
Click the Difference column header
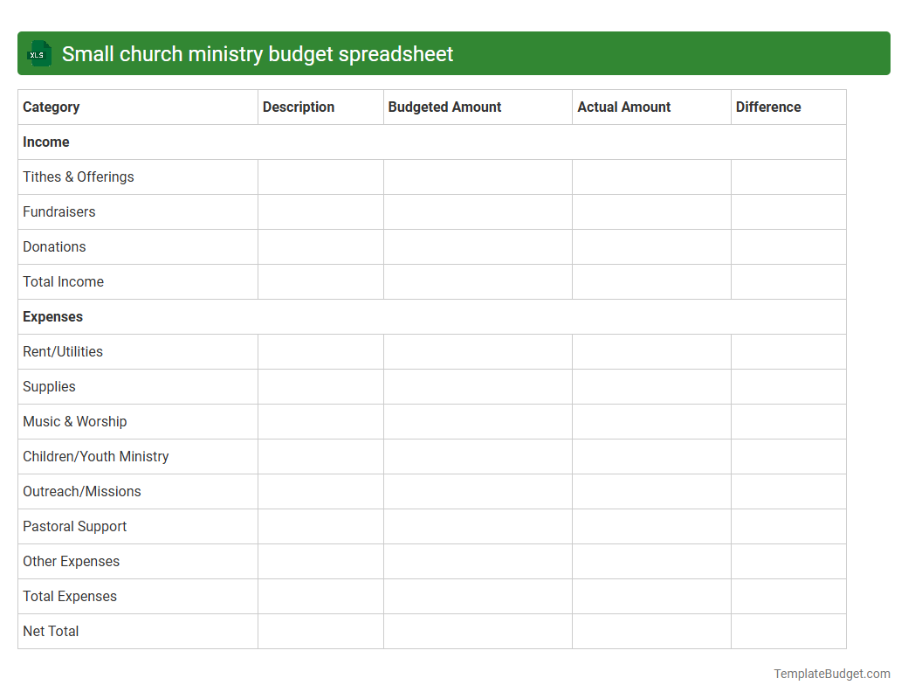click(x=767, y=107)
